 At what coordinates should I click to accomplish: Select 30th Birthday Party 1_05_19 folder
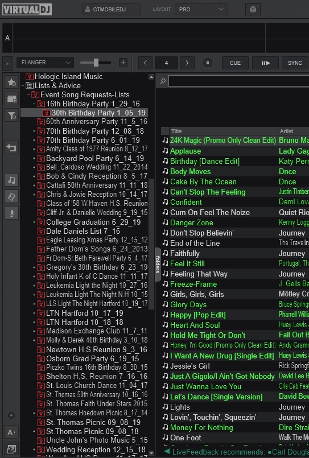[95, 113]
